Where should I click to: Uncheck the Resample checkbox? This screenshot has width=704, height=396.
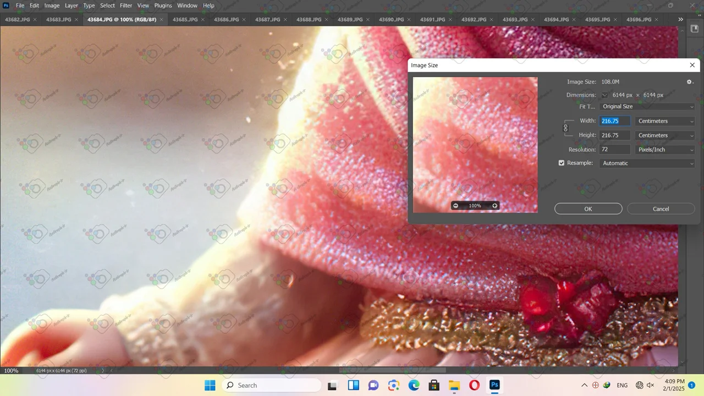tap(562, 163)
